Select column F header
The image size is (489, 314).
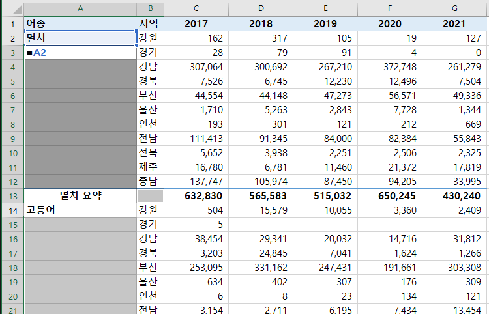[390, 8]
